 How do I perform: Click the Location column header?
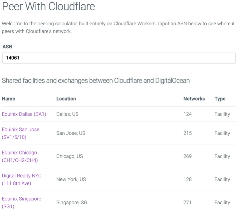66,99
